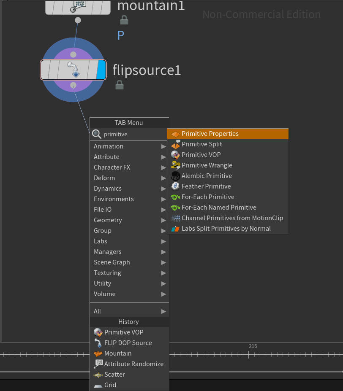Select FLIP DOP Source history icon
The width and height of the screenshot is (343, 391).
(98, 343)
